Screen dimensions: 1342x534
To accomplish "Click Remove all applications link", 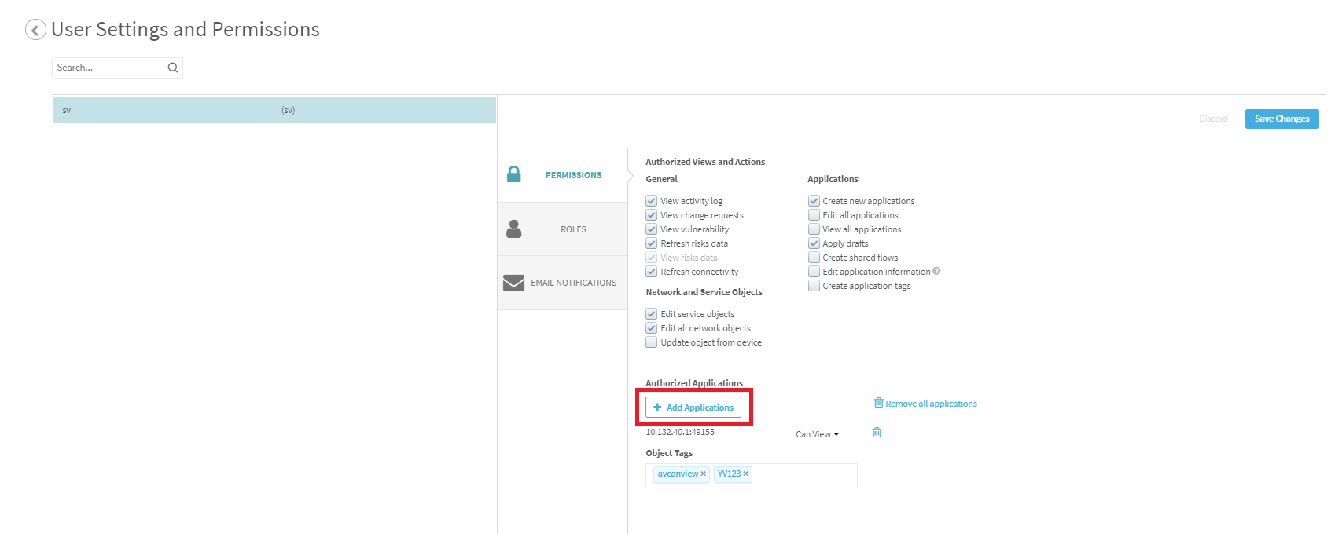I will 931,404.
